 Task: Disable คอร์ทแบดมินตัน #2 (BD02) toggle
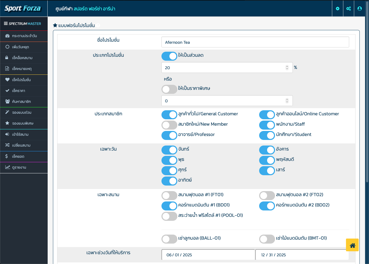coord(267,206)
